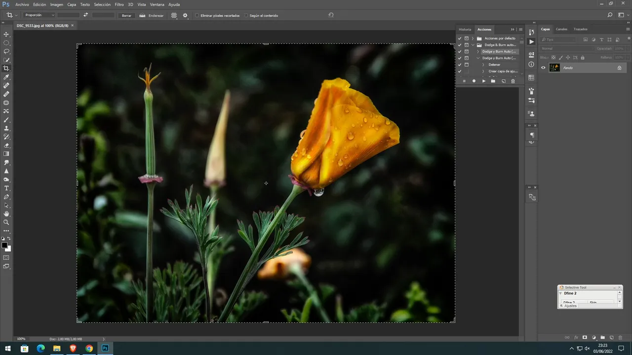Open the search icon at top right
Screen dimensions: 632x355
click(x=610, y=15)
